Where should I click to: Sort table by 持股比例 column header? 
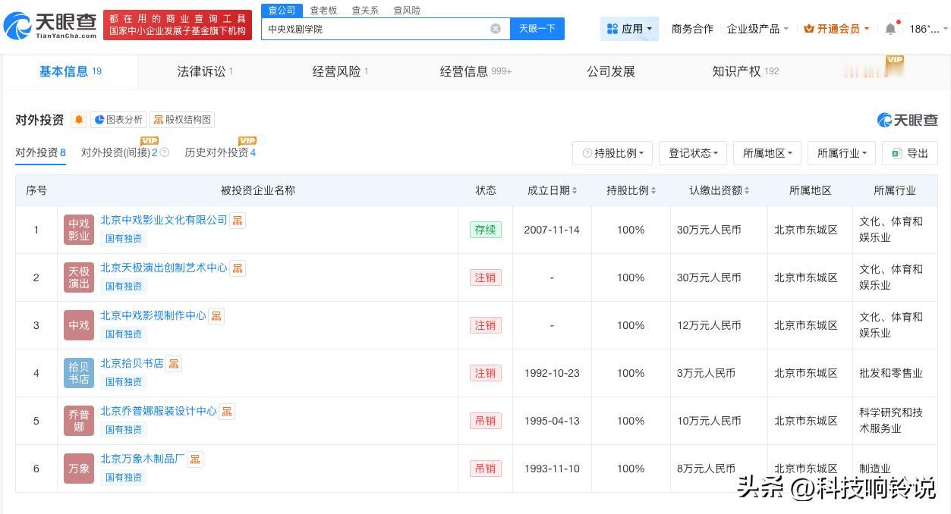click(x=631, y=190)
